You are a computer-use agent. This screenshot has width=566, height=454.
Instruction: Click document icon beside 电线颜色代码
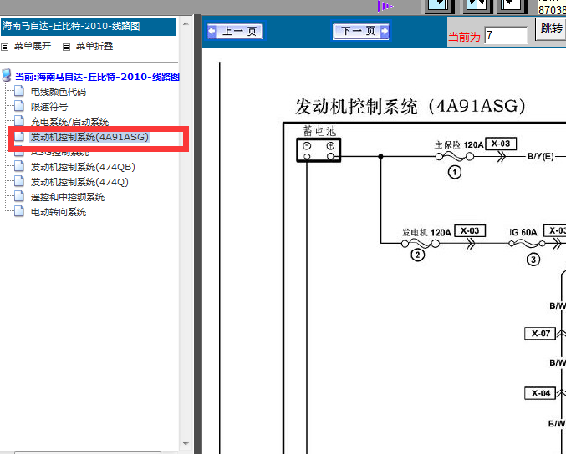tap(19, 91)
